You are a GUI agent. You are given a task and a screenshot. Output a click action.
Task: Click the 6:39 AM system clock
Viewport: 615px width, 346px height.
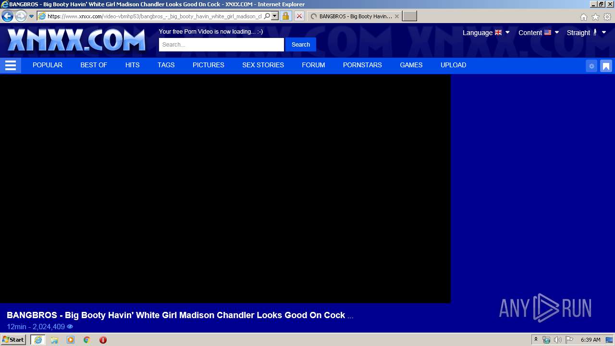(x=590, y=340)
